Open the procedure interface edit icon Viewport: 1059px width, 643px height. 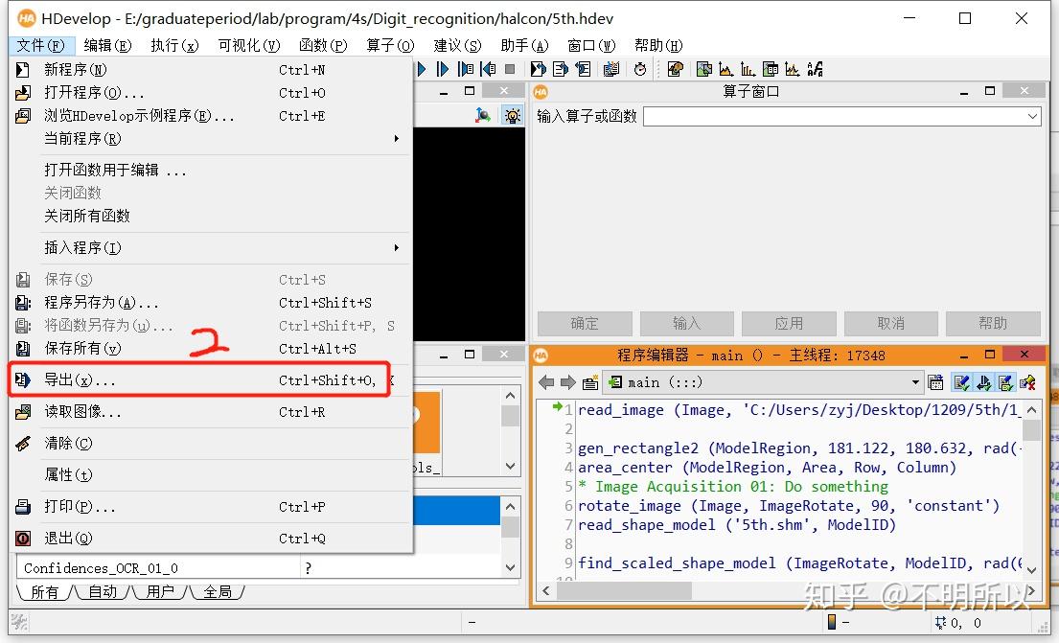[935, 383]
